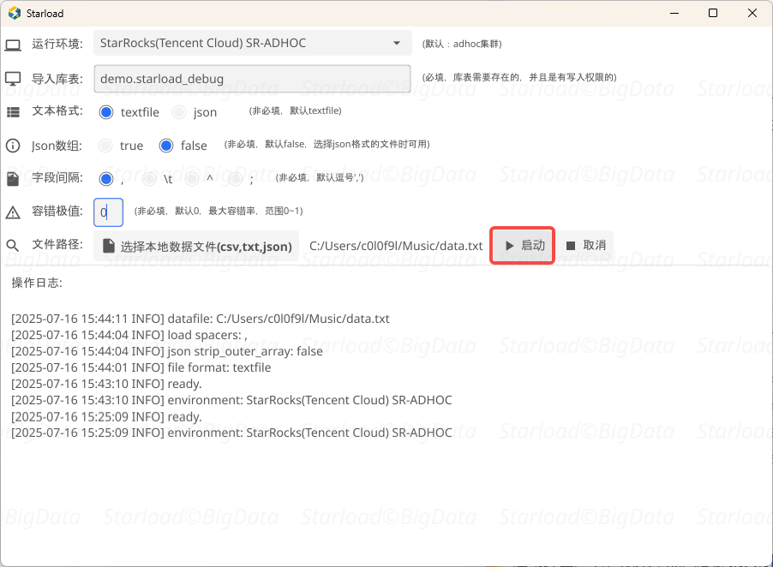
Task: Click the list icon beside 文本格式
Action: (13, 112)
